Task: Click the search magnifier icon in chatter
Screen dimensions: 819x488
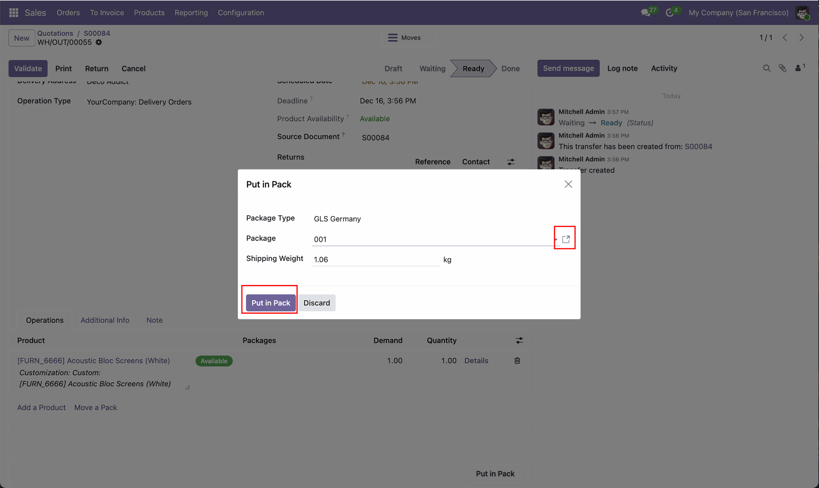Action: point(767,68)
